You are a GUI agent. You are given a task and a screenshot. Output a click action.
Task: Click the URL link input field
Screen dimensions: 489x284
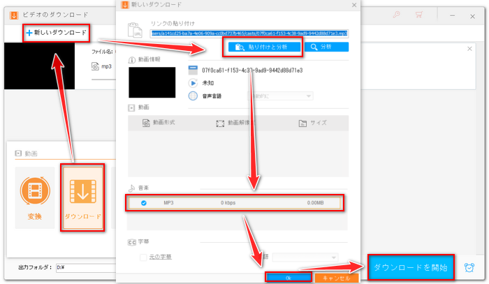click(x=249, y=33)
